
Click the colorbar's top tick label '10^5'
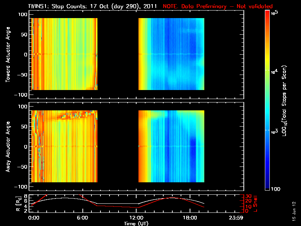(275, 13)
